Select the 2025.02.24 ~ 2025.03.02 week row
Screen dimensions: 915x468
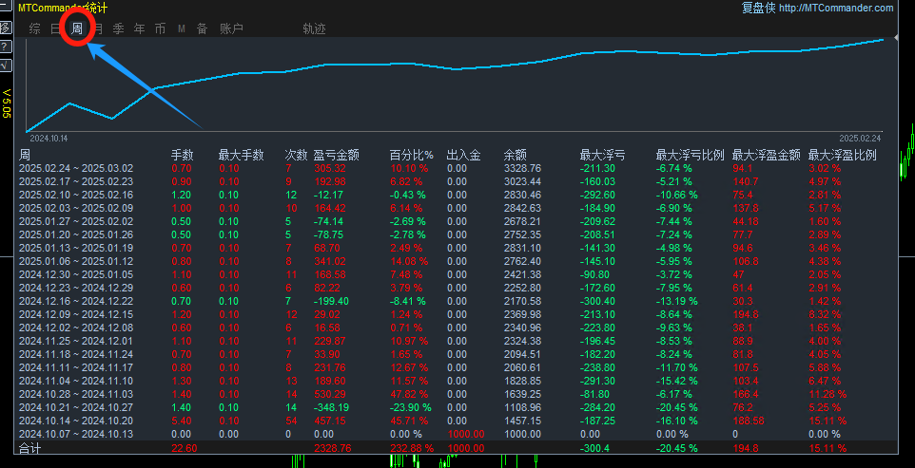[76, 168]
